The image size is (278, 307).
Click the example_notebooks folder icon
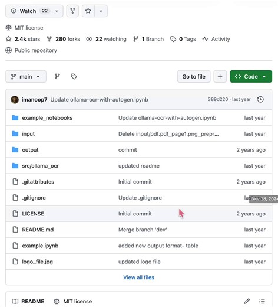coord(15,118)
